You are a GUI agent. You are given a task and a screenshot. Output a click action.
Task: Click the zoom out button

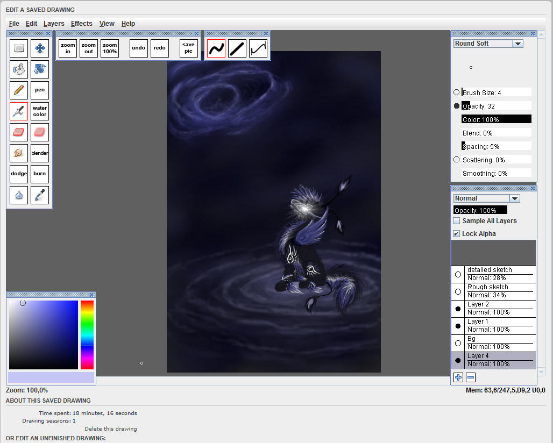(x=89, y=48)
